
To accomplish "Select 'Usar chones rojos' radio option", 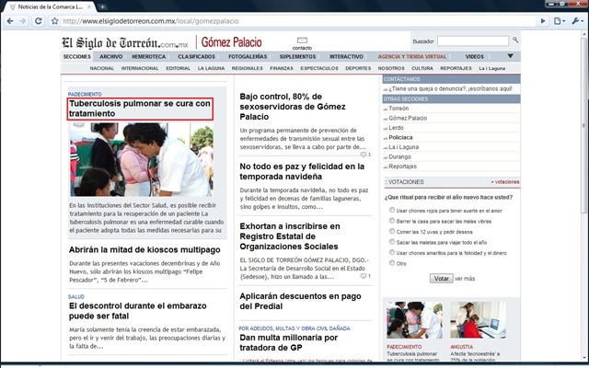I will (392, 210).
